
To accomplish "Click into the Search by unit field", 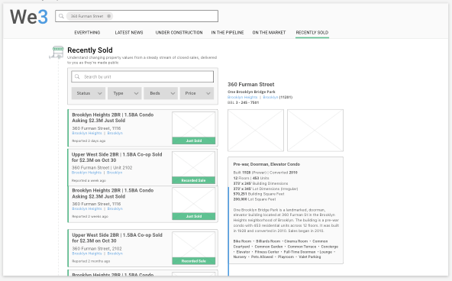I will pos(143,76).
